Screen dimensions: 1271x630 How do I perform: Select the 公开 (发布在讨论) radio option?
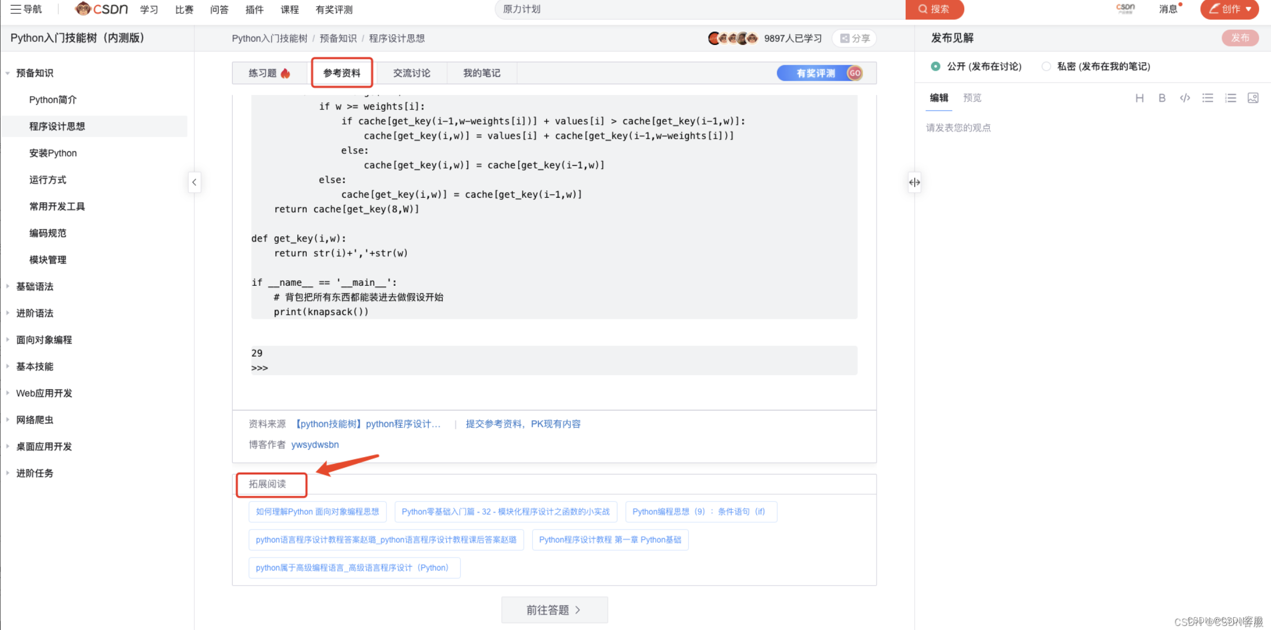click(x=936, y=66)
